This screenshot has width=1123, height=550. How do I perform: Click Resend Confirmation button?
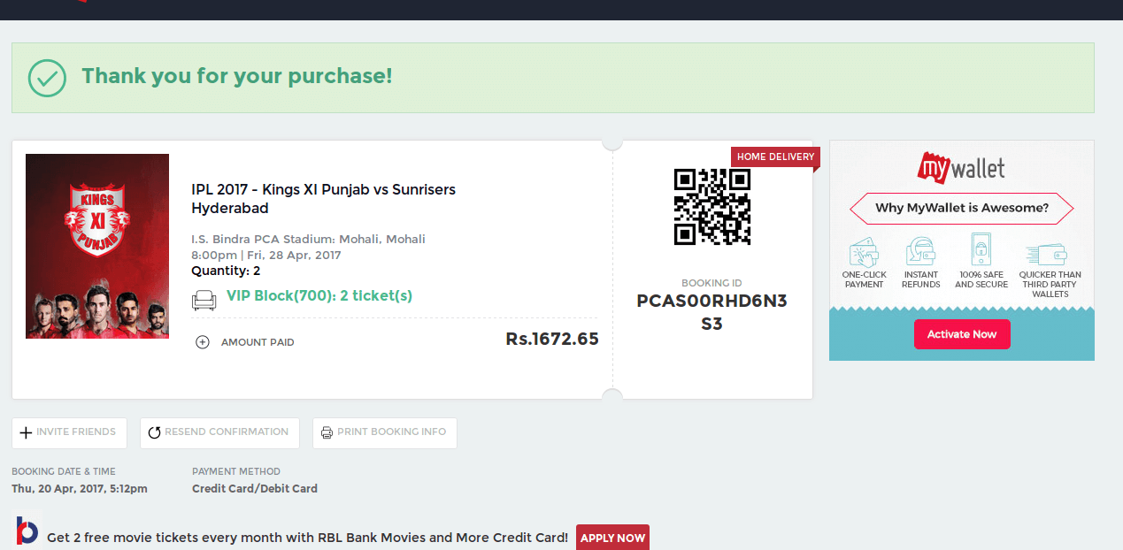219,432
